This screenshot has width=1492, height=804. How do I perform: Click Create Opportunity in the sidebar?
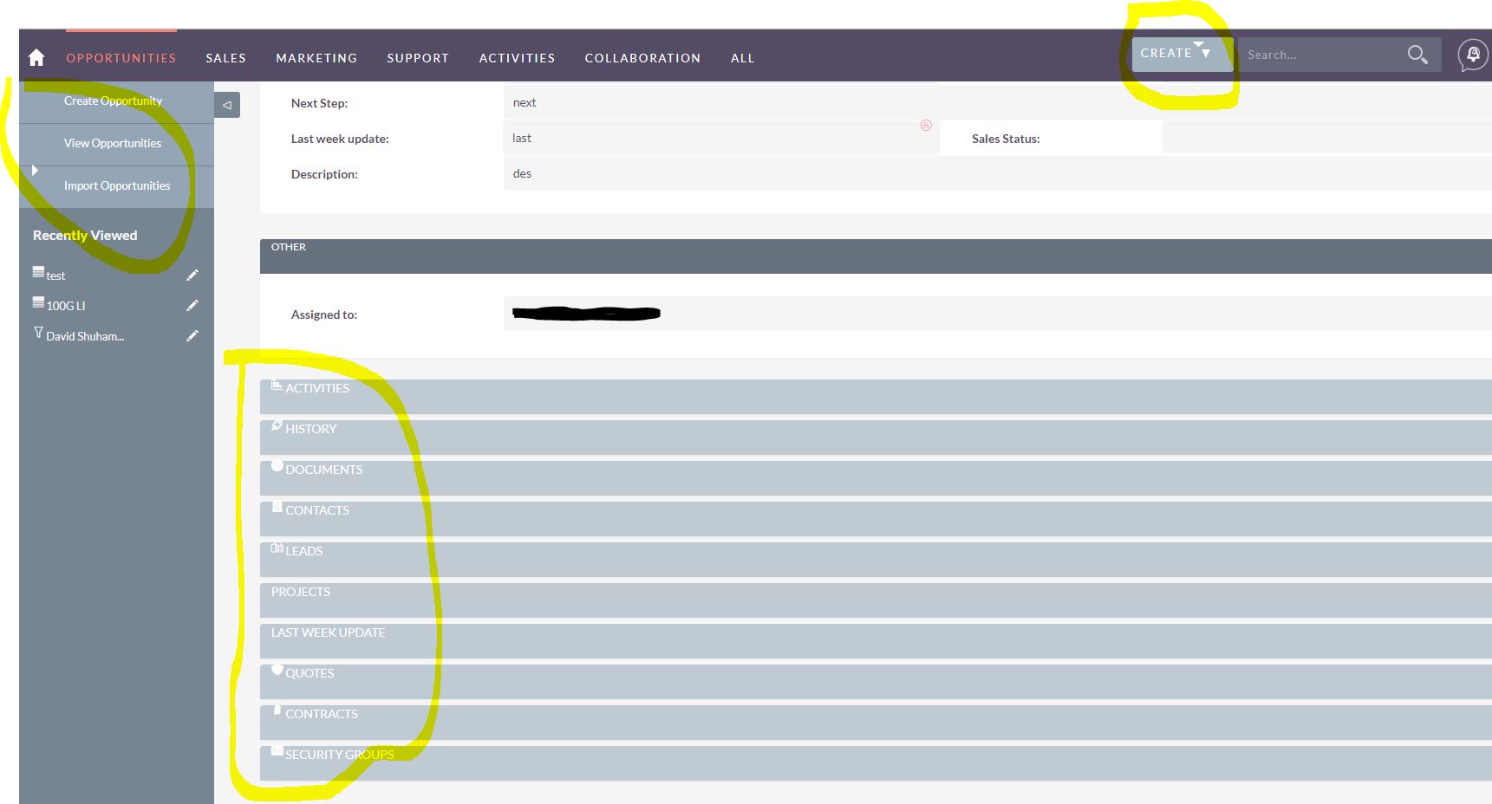(113, 100)
